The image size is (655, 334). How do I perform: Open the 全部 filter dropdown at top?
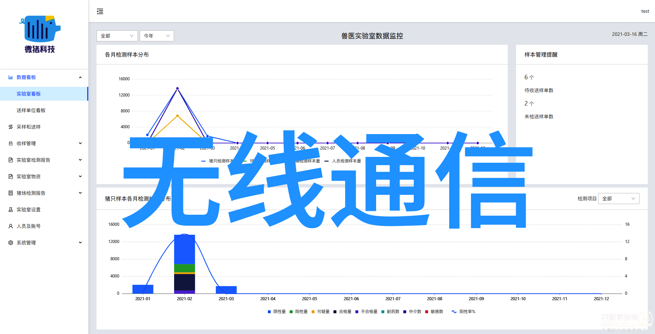tap(117, 36)
